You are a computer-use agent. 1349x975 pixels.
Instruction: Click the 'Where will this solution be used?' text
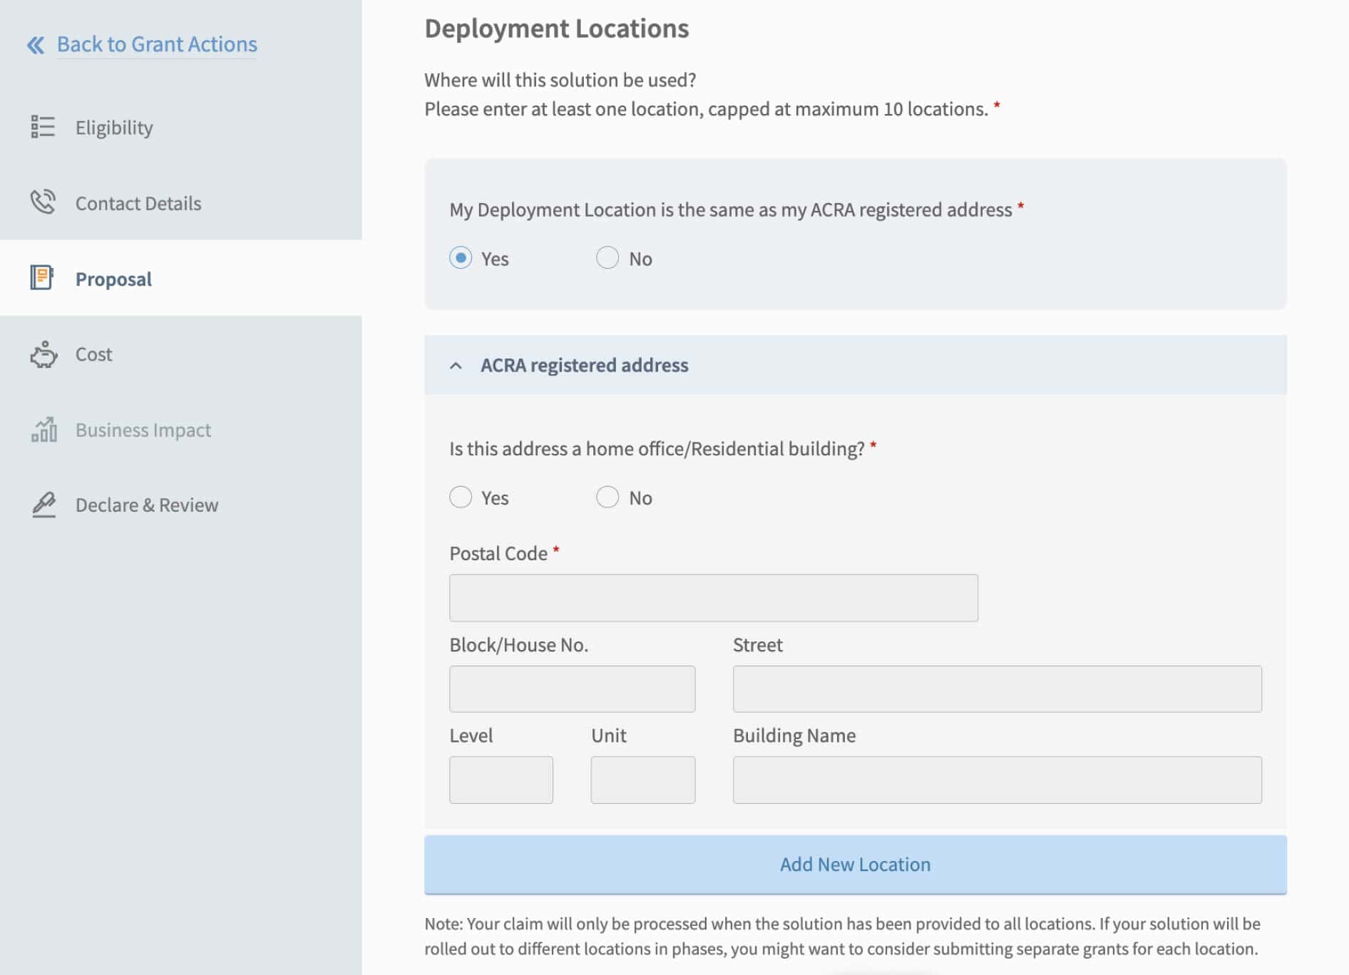(x=560, y=80)
